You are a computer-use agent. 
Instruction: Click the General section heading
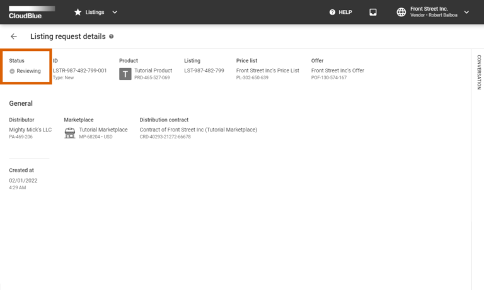(21, 104)
